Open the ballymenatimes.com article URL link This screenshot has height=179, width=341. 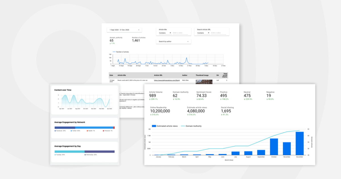(x=167, y=80)
